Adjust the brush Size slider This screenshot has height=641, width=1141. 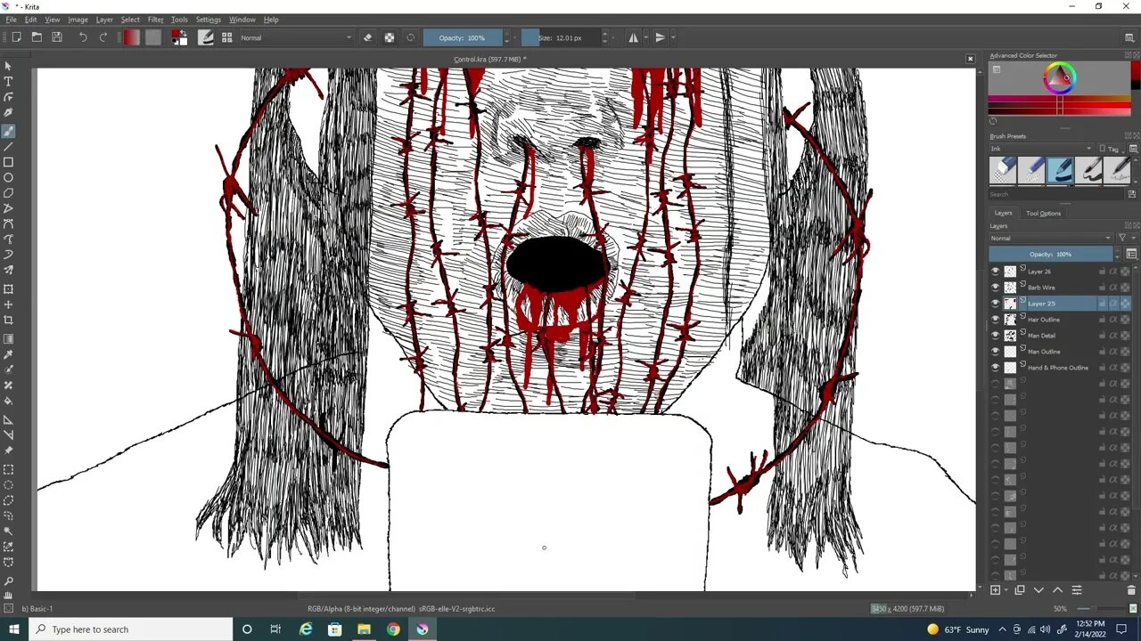click(x=561, y=37)
